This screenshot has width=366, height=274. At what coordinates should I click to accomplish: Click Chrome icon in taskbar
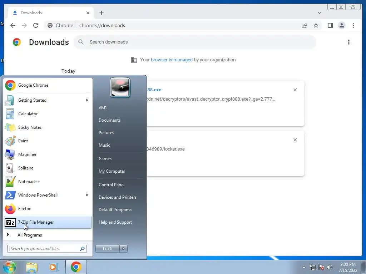click(x=76, y=267)
